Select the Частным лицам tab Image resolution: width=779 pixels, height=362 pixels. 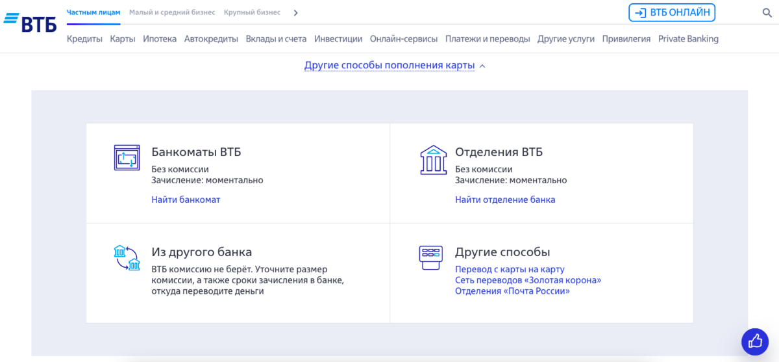pyautogui.click(x=93, y=12)
